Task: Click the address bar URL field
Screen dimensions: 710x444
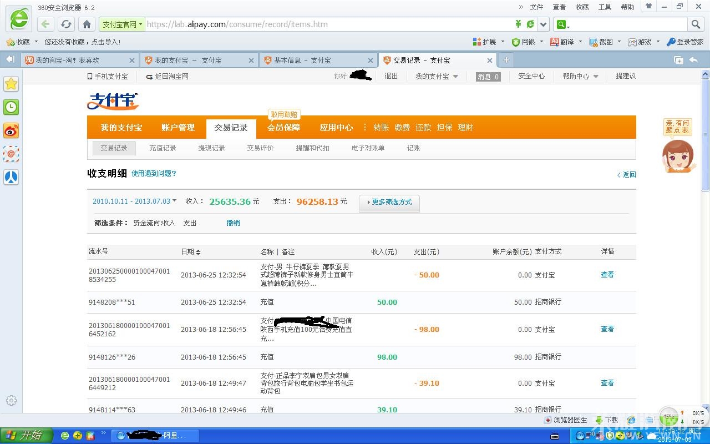Action: pos(327,24)
